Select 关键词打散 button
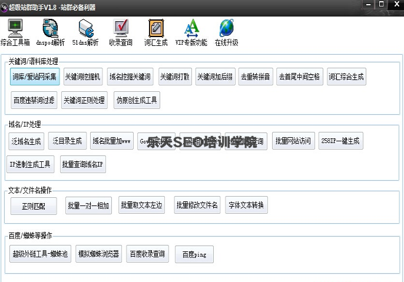The image size is (404, 282). coord(175,77)
